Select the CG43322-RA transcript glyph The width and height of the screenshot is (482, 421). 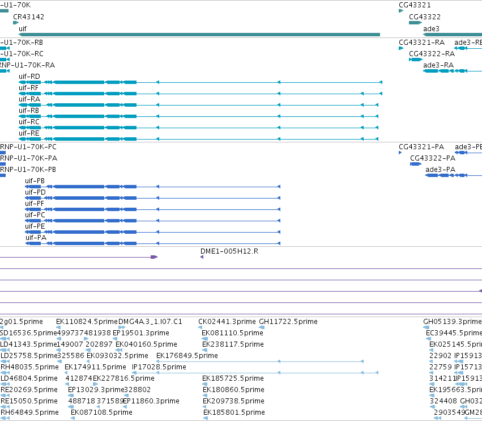click(x=416, y=60)
